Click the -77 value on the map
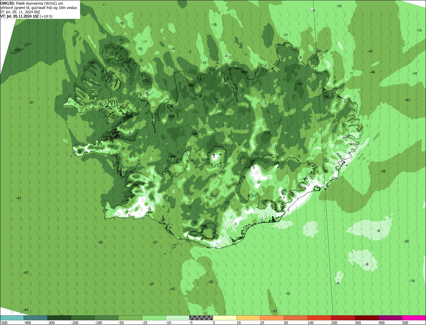The image size is (426, 325). (227, 203)
